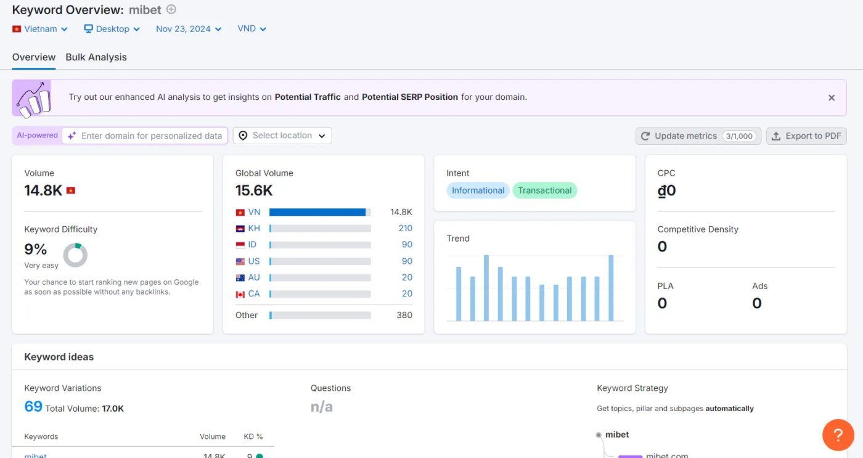Click the 69 keyword variations count
This screenshot has width=863, height=458.
click(33, 407)
